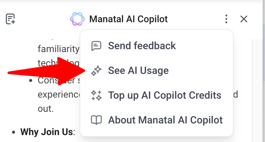The height and width of the screenshot is (142, 265).
Task: Click the red arrow annotation
Action: tap(46, 71)
